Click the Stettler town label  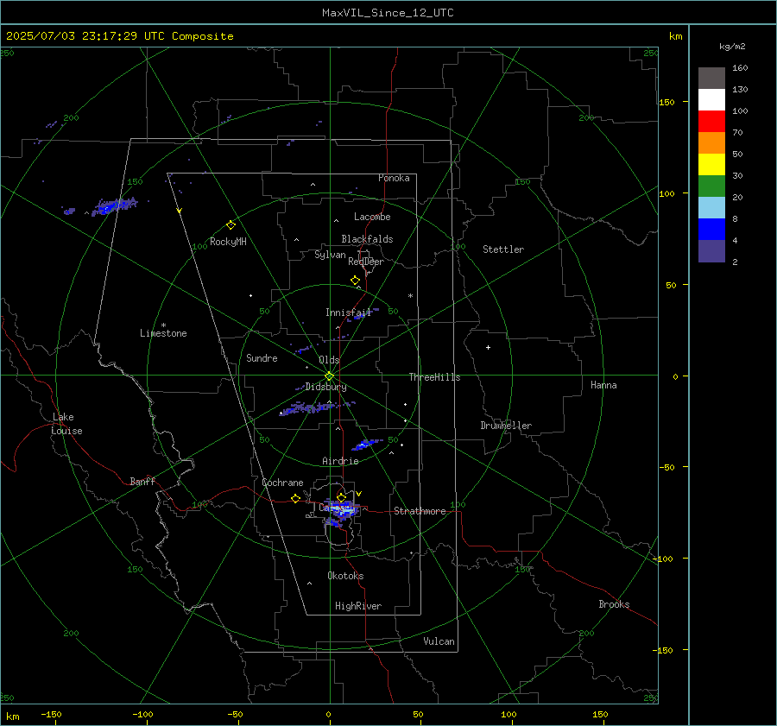tap(503, 249)
